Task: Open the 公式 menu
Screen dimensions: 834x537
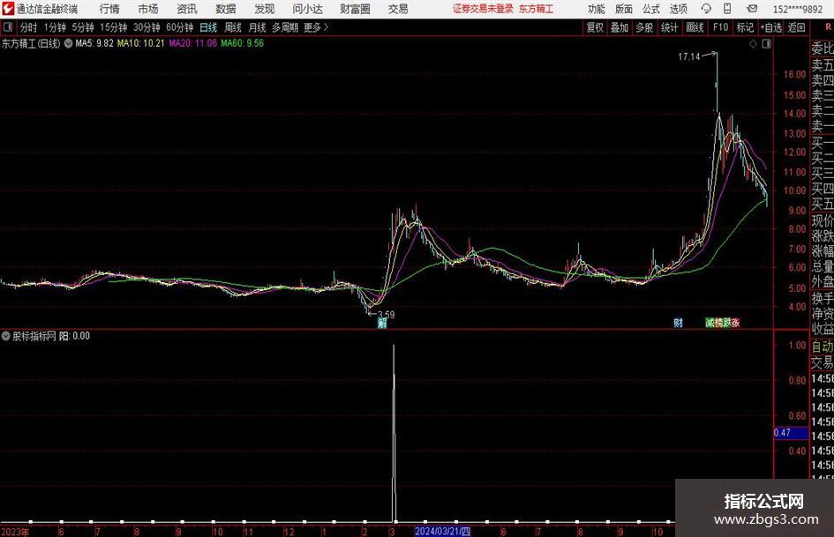Action: pyautogui.click(x=651, y=9)
